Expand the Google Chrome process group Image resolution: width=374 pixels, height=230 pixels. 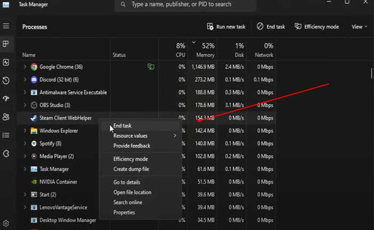click(x=25, y=67)
